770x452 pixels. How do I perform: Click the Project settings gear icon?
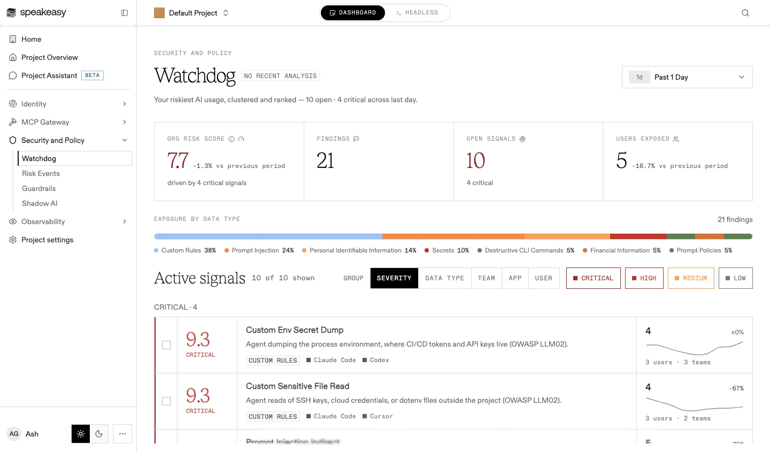coord(13,240)
